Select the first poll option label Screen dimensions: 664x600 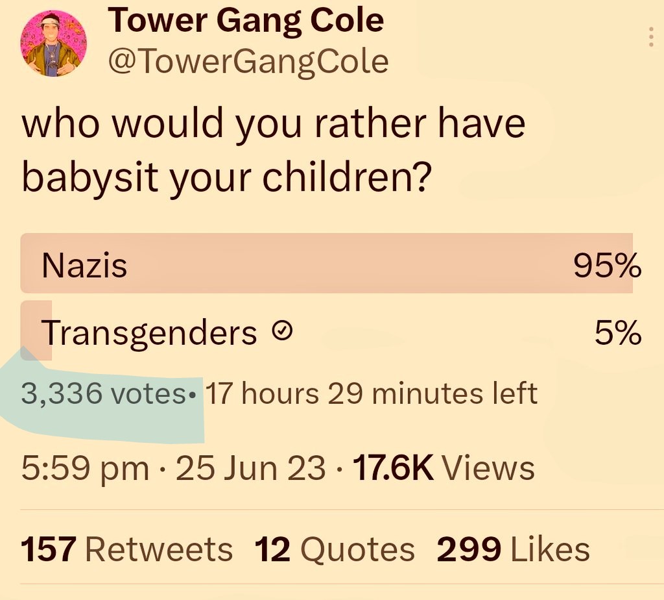coord(84,266)
